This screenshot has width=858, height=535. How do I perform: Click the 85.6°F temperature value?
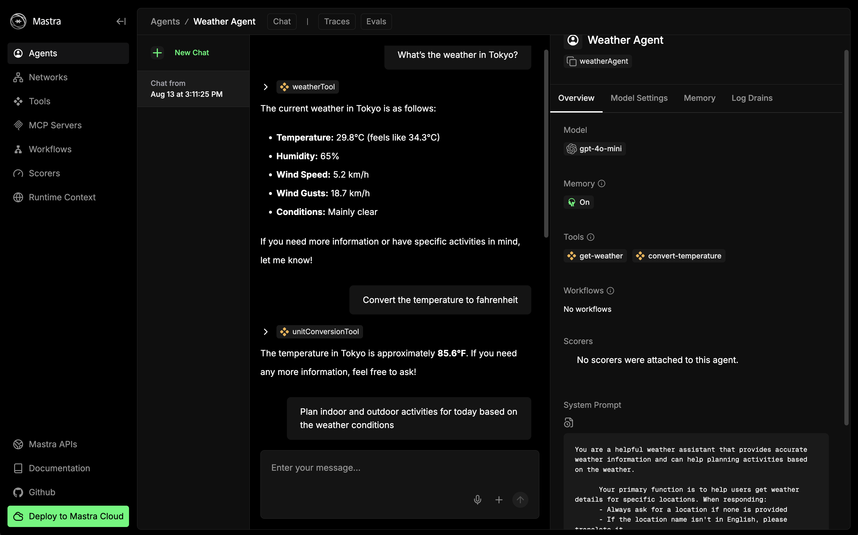(x=451, y=353)
